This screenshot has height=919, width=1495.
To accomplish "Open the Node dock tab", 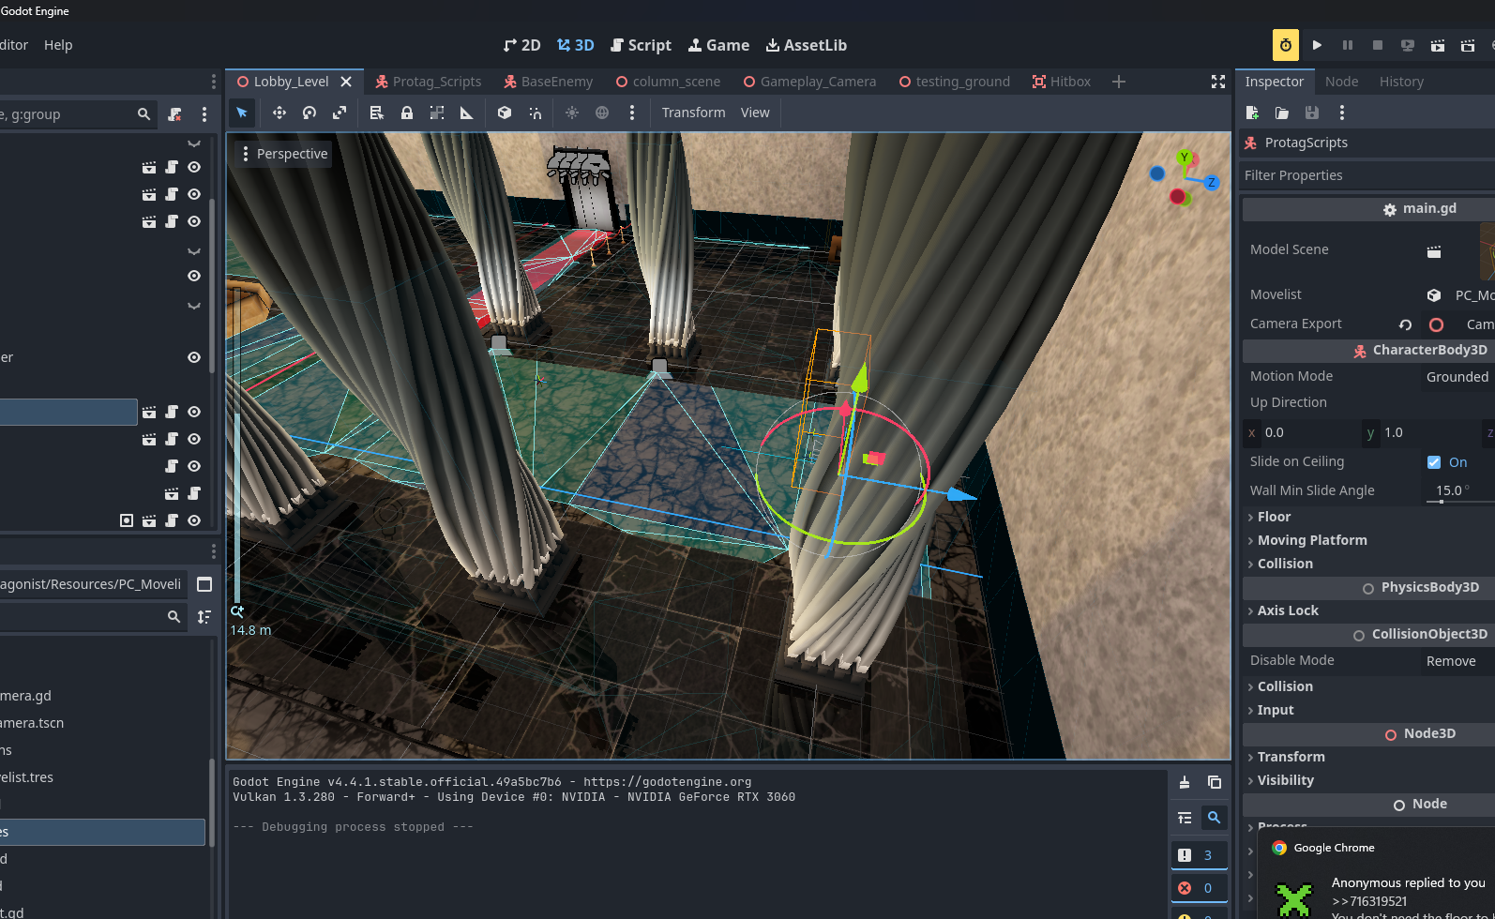I will click(1341, 82).
